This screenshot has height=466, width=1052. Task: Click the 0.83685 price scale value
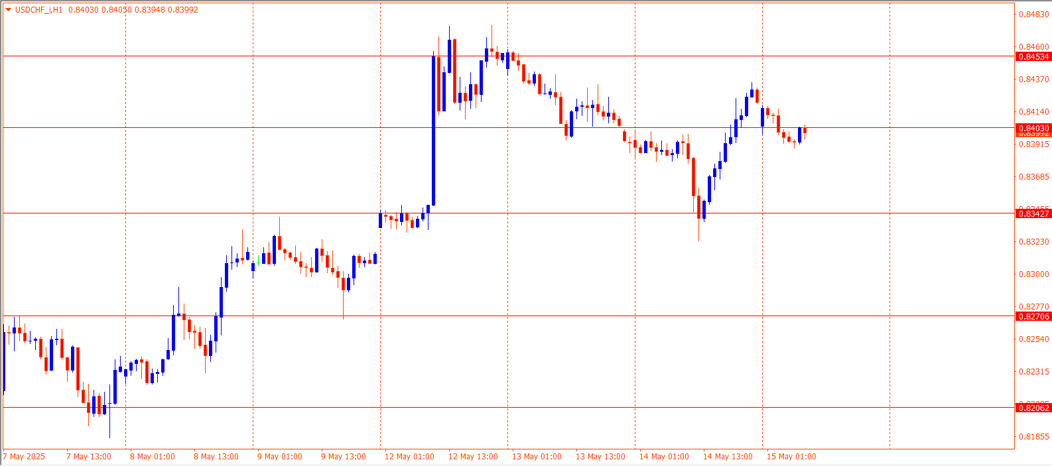(x=1033, y=177)
